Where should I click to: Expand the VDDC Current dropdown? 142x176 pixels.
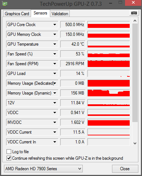tap(55, 132)
